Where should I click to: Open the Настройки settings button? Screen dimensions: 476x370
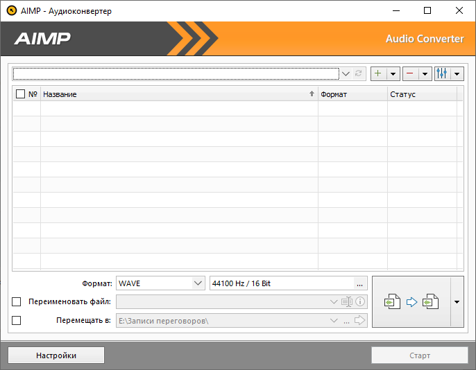point(56,355)
